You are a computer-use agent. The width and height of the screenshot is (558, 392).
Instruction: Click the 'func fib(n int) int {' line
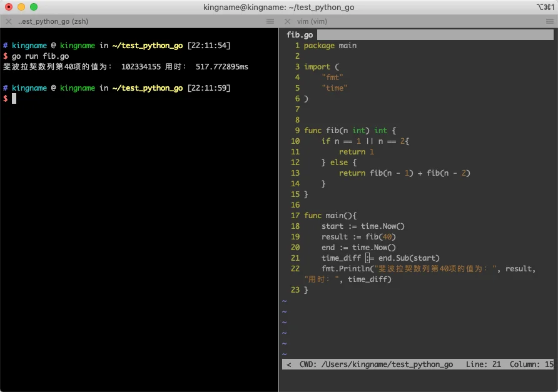pos(350,131)
